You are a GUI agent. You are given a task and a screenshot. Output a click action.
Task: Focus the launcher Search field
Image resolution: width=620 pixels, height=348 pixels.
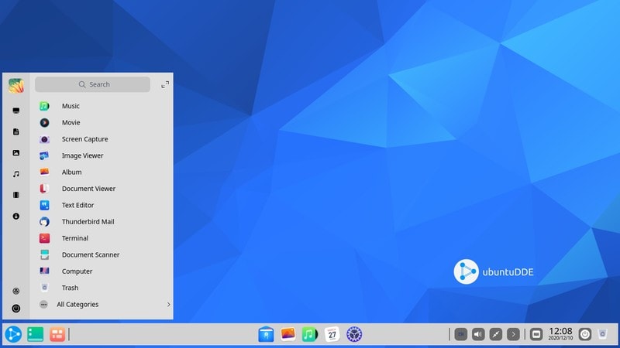[92, 84]
